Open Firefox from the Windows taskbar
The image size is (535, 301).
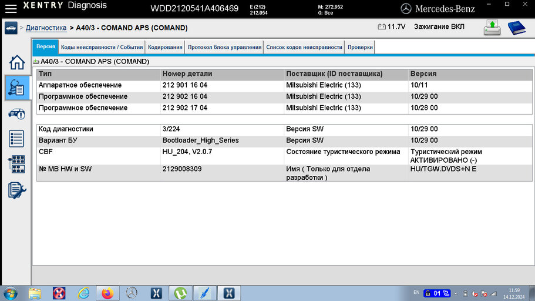coord(107,293)
